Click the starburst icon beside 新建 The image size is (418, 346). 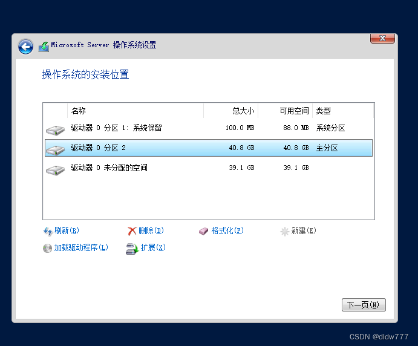[x=285, y=231]
